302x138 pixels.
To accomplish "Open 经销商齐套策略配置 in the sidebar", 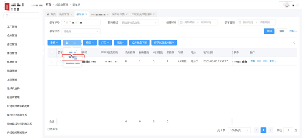I will [18, 106].
